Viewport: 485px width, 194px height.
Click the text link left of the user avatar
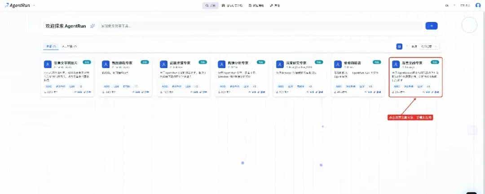(x=465, y=5)
